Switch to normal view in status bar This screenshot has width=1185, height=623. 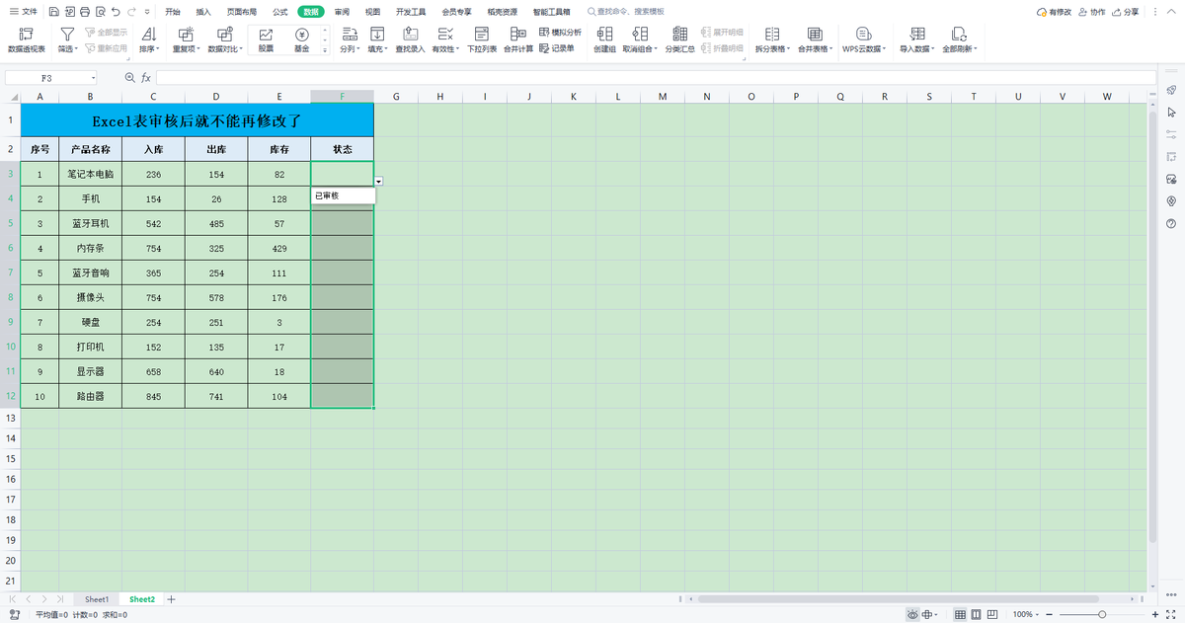tap(960, 614)
